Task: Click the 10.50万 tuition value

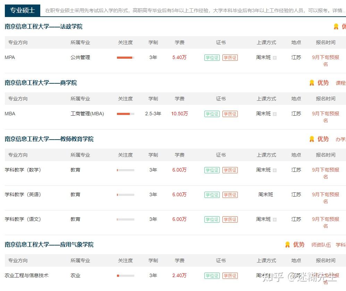Action: (x=179, y=114)
